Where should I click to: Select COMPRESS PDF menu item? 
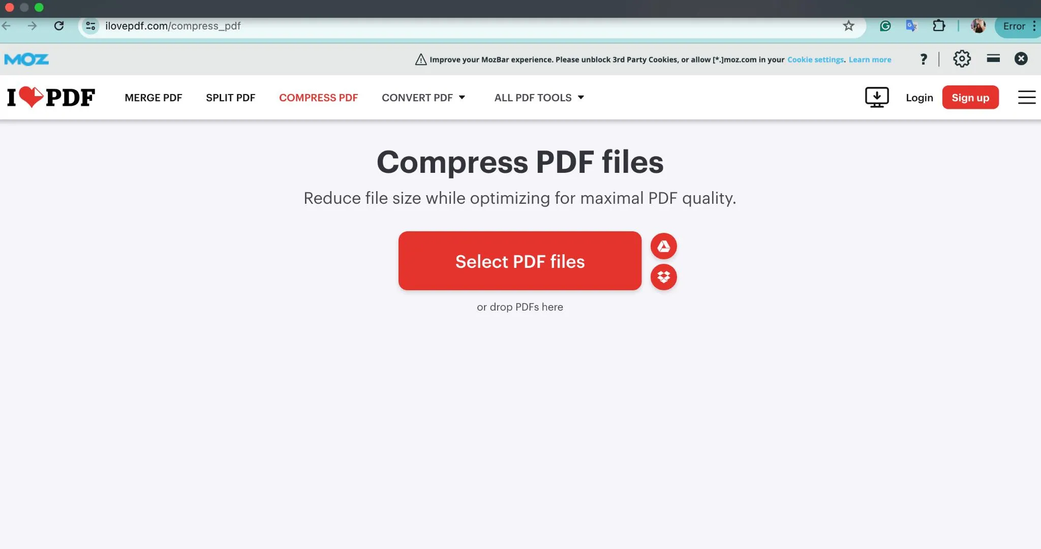point(318,97)
